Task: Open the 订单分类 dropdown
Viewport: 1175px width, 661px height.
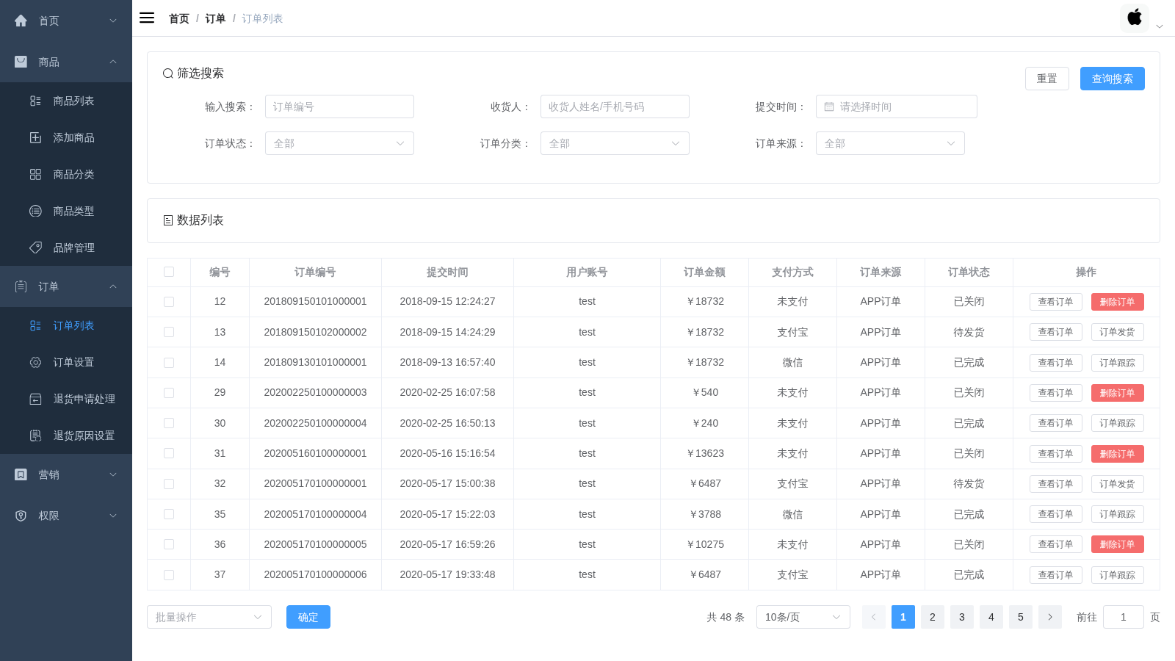Action: pyautogui.click(x=615, y=143)
